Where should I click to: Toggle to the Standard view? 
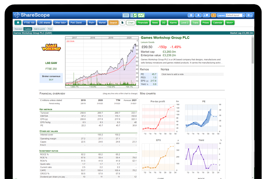[x=18, y=29]
